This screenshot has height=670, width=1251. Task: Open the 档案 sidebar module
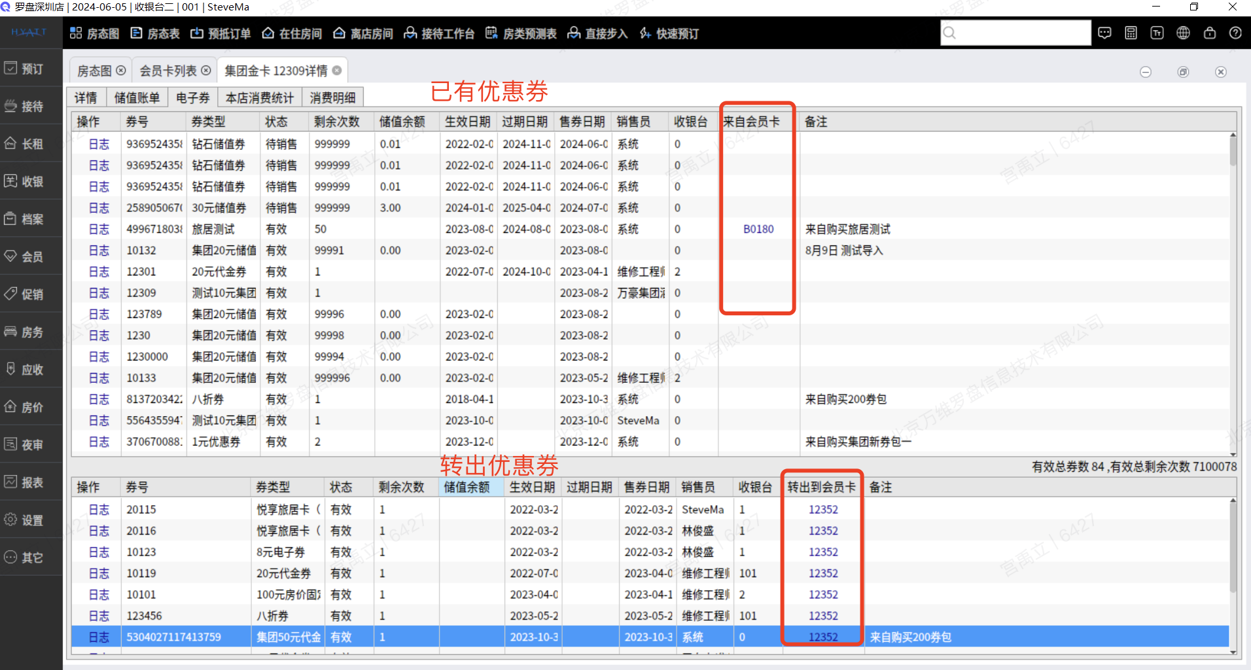[31, 219]
